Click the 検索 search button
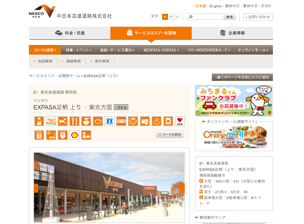The height and width of the screenshot is (224, 304). coord(229,17)
